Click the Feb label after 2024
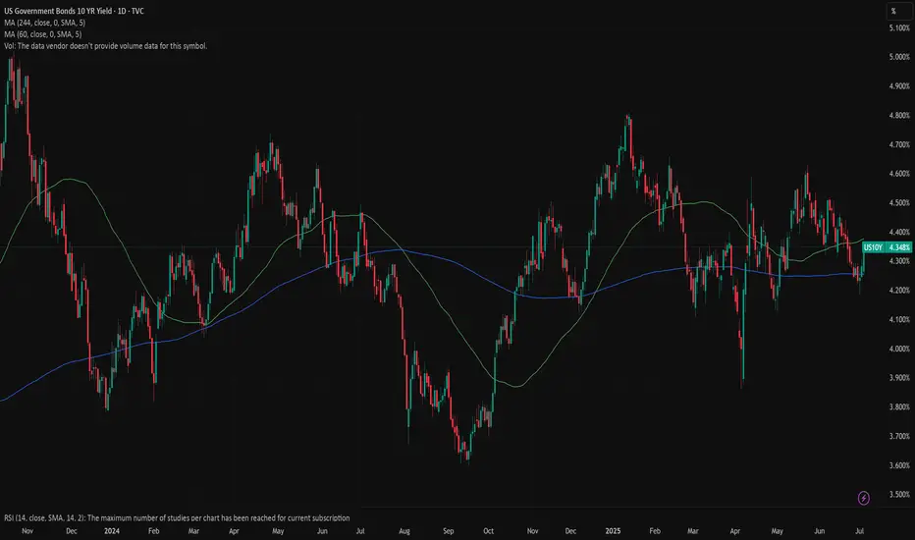The height and width of the screenshot is (540, 915). [153, 531]
